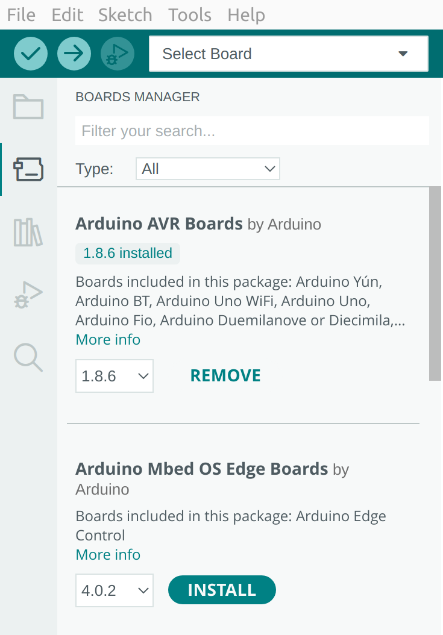The image size is (443, 635).
Task: Click the Verify checkmark button
Action: click(x=30, y=54)
